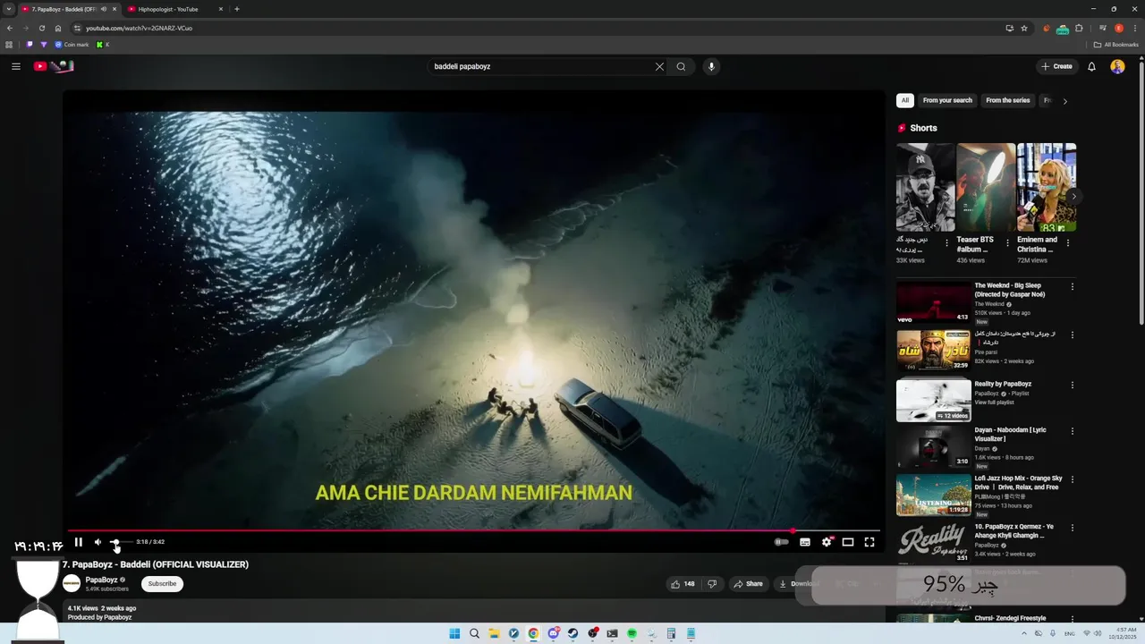Open options for PapaBoyz x Qermez video

pyautogui.click(x=1073, y=528)
